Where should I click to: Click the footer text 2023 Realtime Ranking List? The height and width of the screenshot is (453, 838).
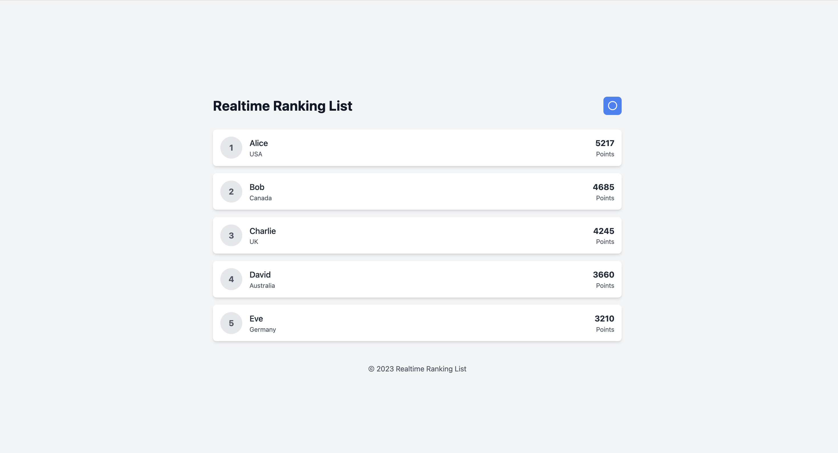pos(421,369)
